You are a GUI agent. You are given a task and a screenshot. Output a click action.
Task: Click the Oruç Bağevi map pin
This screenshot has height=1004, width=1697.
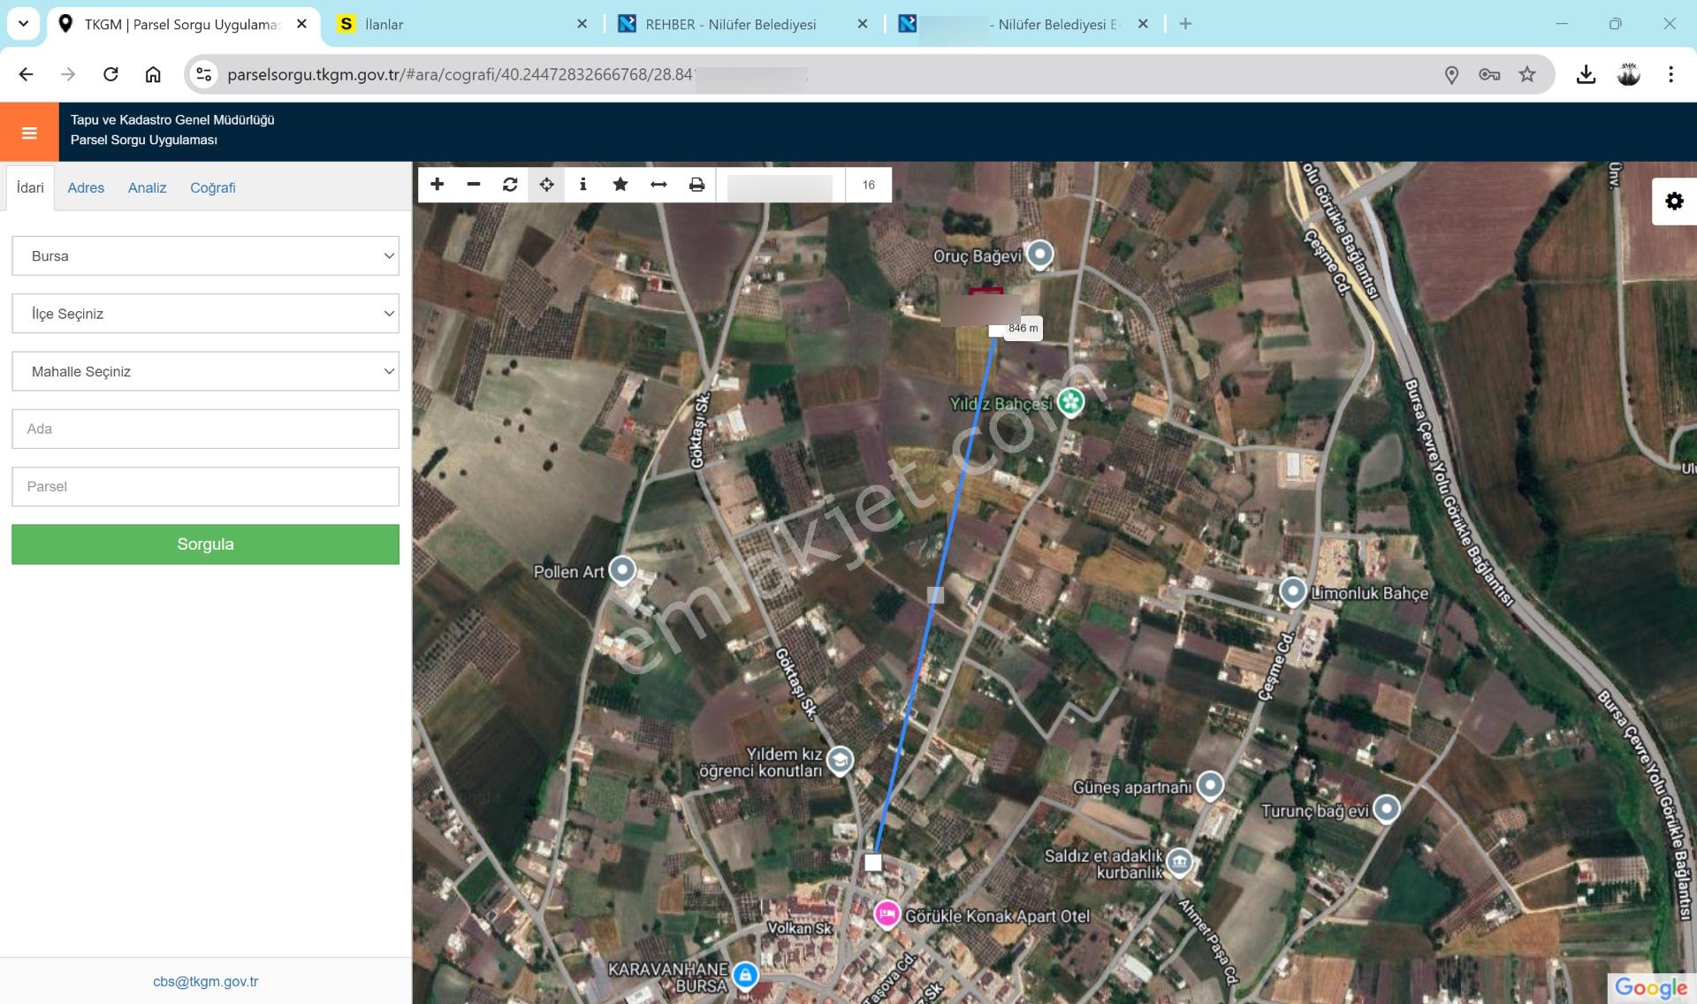(1040, 255)
